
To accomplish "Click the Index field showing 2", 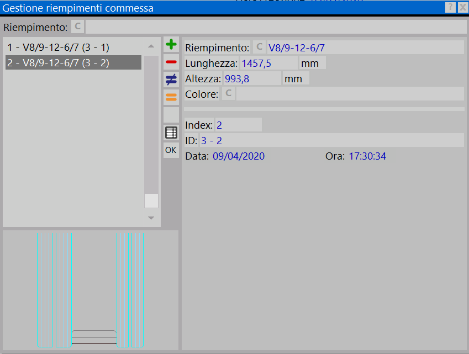I will pos(239,125).
